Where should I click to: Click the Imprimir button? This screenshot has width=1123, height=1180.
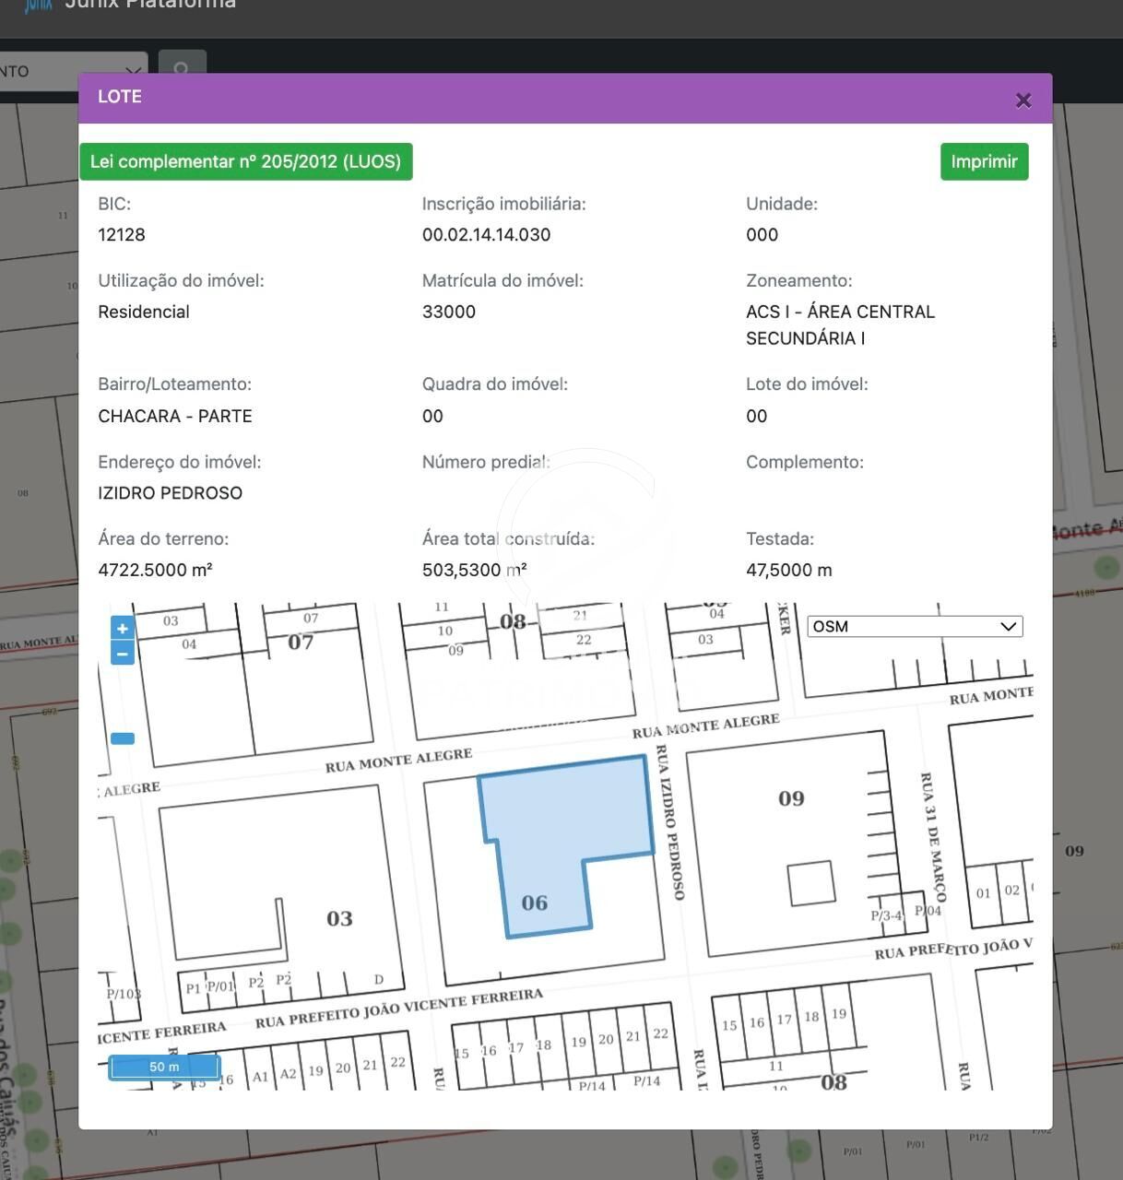coord(984,161)
